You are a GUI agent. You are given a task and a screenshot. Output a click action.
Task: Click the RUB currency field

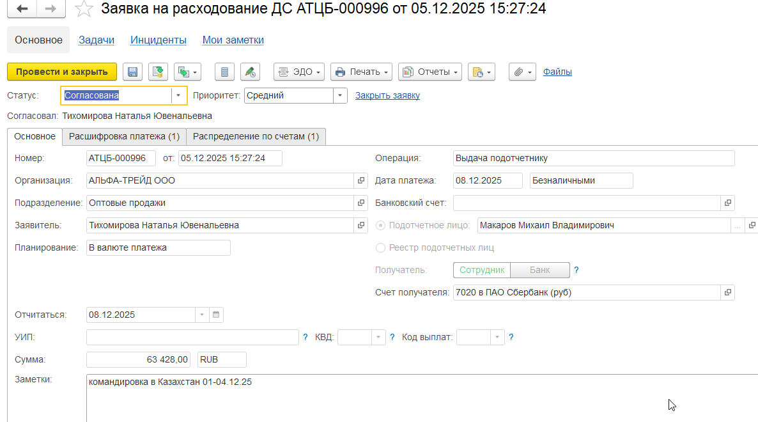pyautogui.click(x=222, y=359)
